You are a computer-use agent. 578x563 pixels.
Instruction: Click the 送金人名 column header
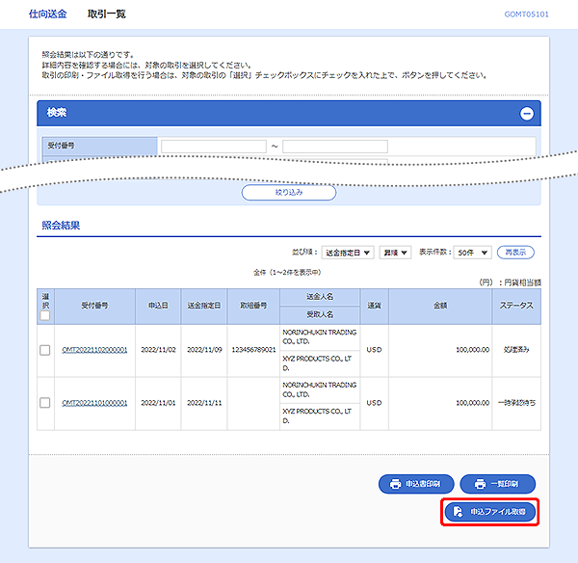[x=320, y=297]
